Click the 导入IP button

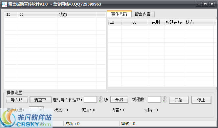pos(17,100)
